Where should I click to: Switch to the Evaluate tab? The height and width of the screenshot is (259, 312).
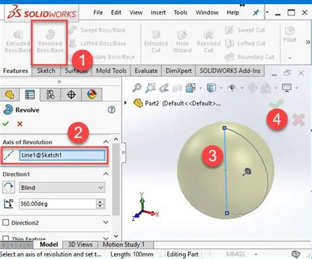146,71
